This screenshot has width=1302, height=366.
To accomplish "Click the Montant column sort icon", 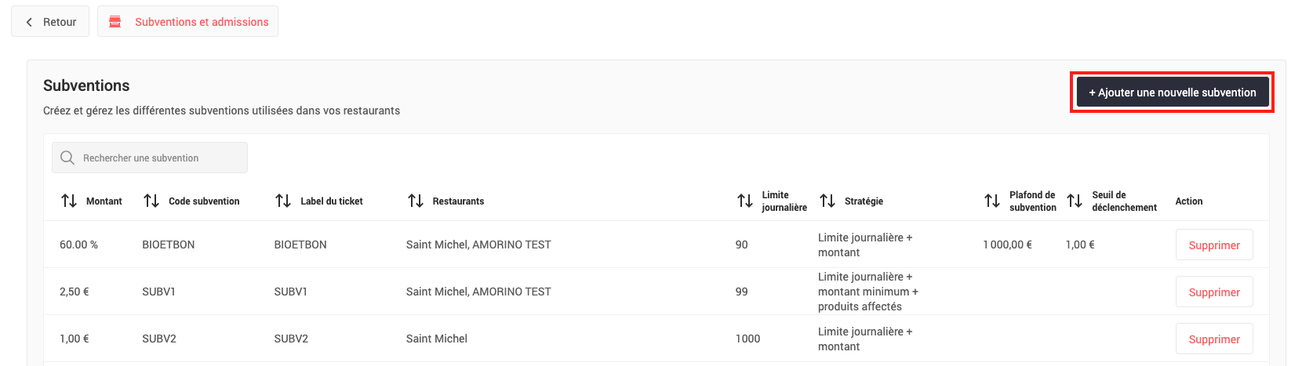I will (x=69, y=201).
